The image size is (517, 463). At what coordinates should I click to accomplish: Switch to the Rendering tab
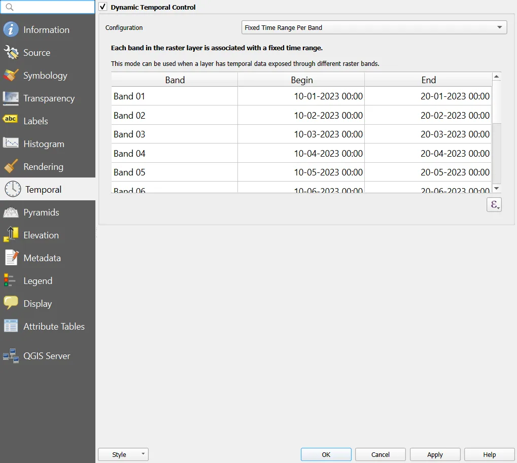pyautogui.click(x=48, y=166)
